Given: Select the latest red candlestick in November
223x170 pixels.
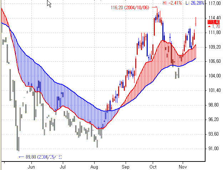Looking at the screenshot, I should [196, 21].
